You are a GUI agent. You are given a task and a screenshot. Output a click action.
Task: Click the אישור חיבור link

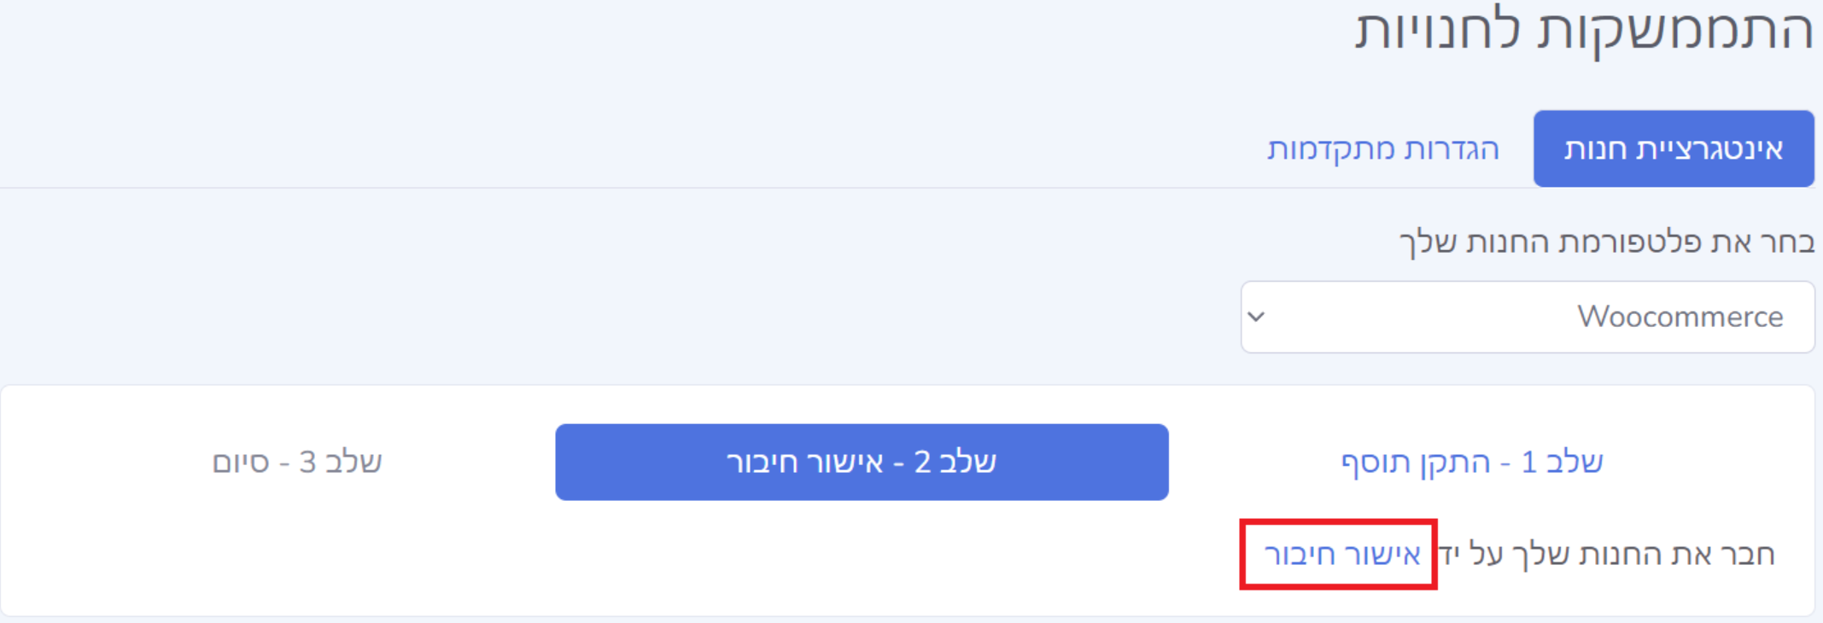pos(1341,555)
